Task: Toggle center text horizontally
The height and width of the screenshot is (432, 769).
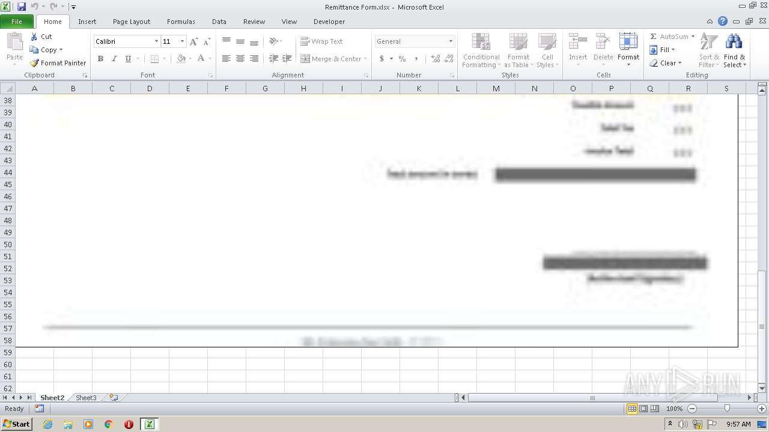Action: point(240,59)
